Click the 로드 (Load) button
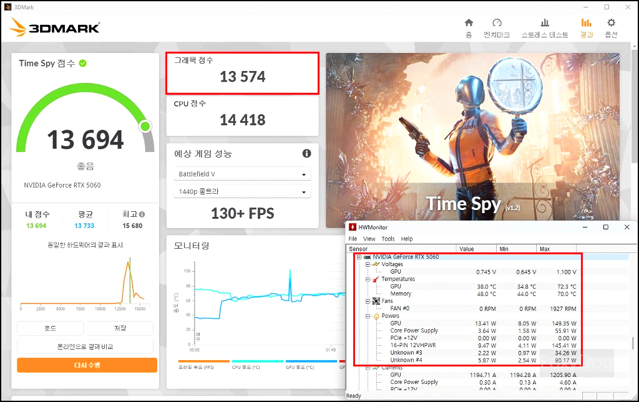This screenshot has width=639, height=402. 50,328
